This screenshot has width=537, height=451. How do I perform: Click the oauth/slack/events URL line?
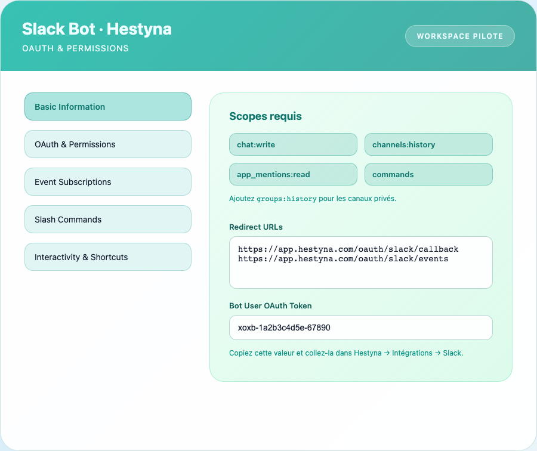tap(342, 259)
